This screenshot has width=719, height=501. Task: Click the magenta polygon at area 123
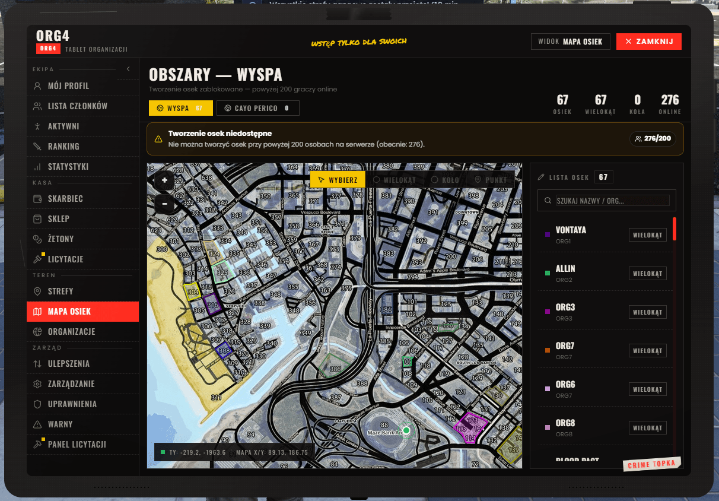coord(470,426)
